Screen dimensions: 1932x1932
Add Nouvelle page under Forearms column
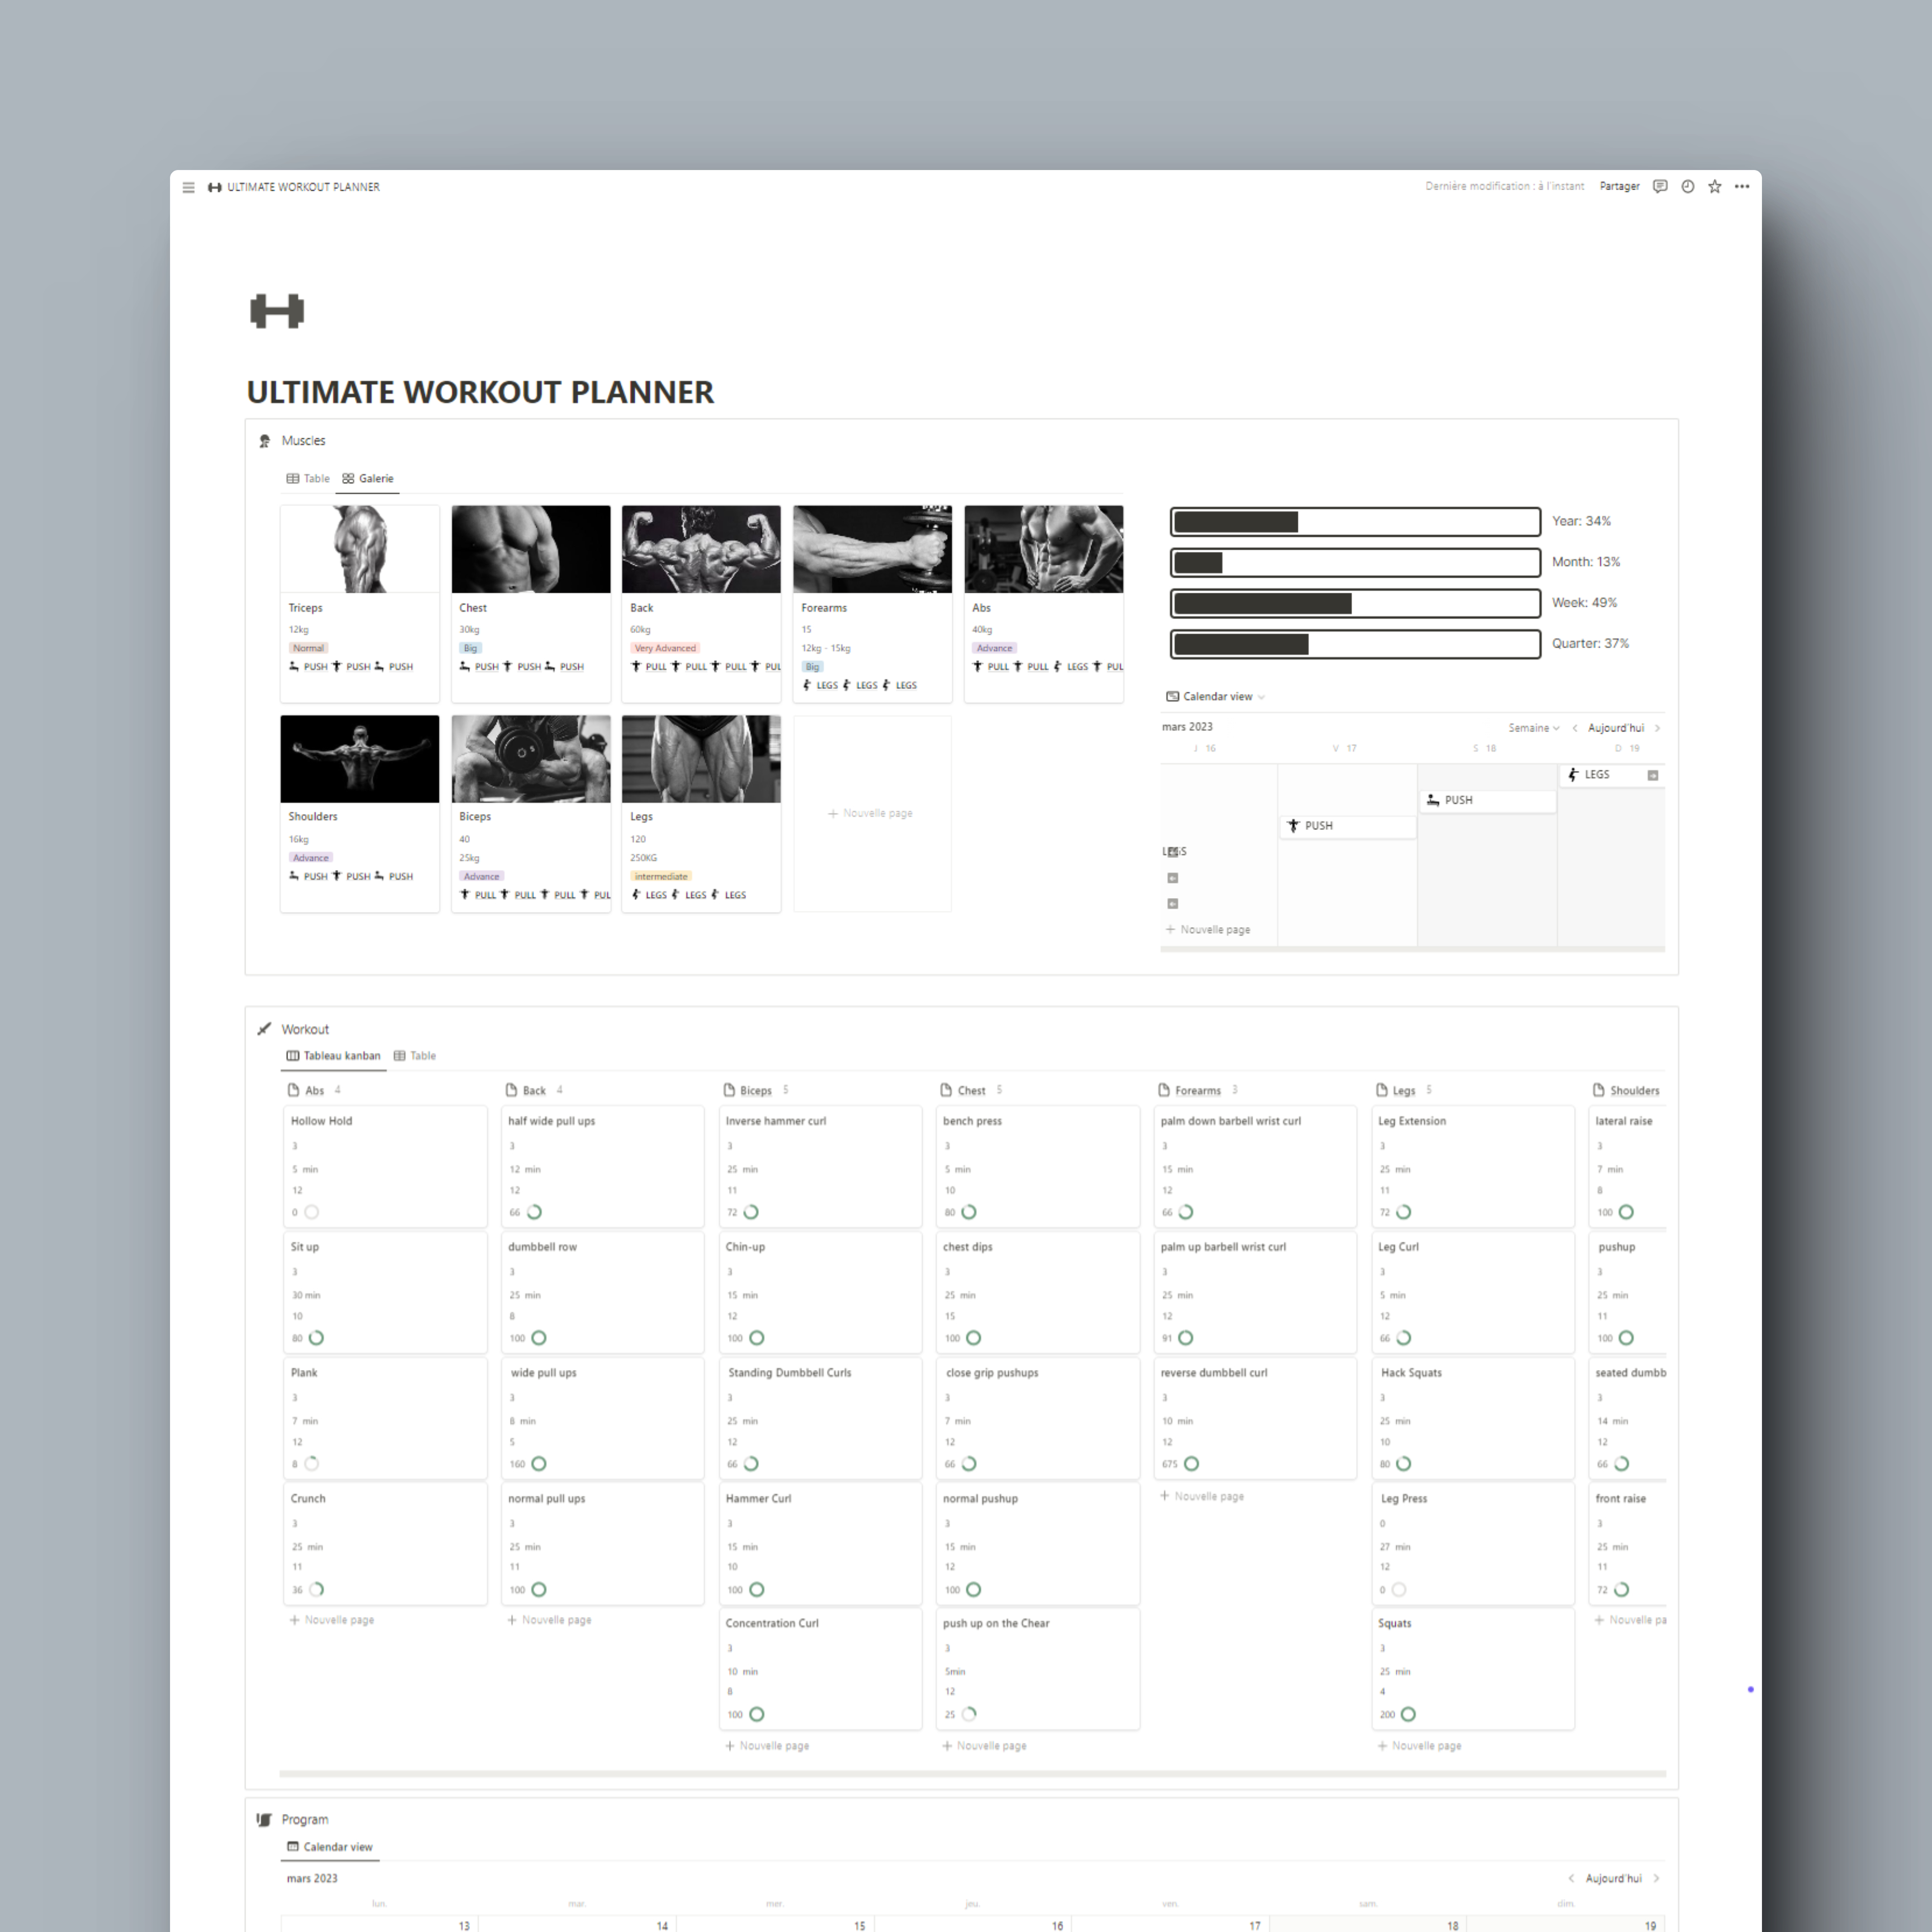(1202, 1496)
